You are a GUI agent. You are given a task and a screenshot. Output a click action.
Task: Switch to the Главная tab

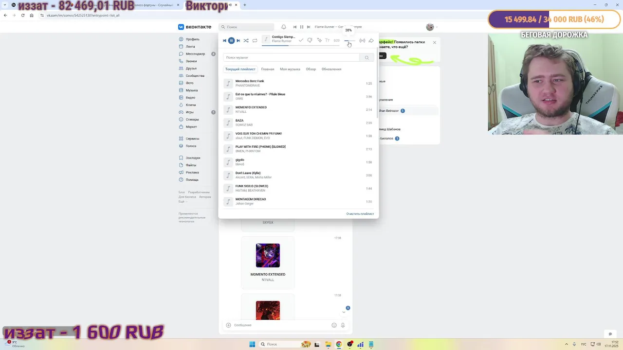pos(268,69)
